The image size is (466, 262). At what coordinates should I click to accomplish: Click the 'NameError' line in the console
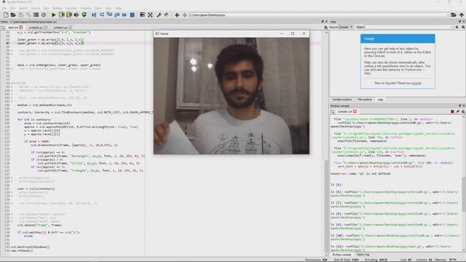point(360,174)
